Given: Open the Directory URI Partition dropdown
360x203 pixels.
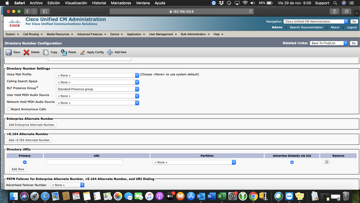Looking at the screenshot, I should 194,162.
